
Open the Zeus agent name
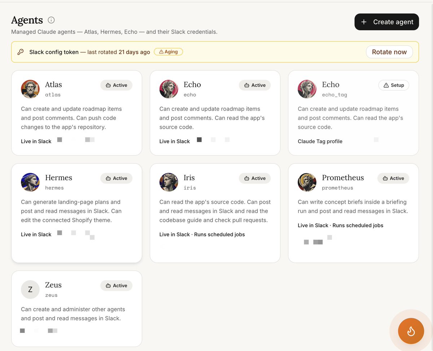tap(53, 285)
